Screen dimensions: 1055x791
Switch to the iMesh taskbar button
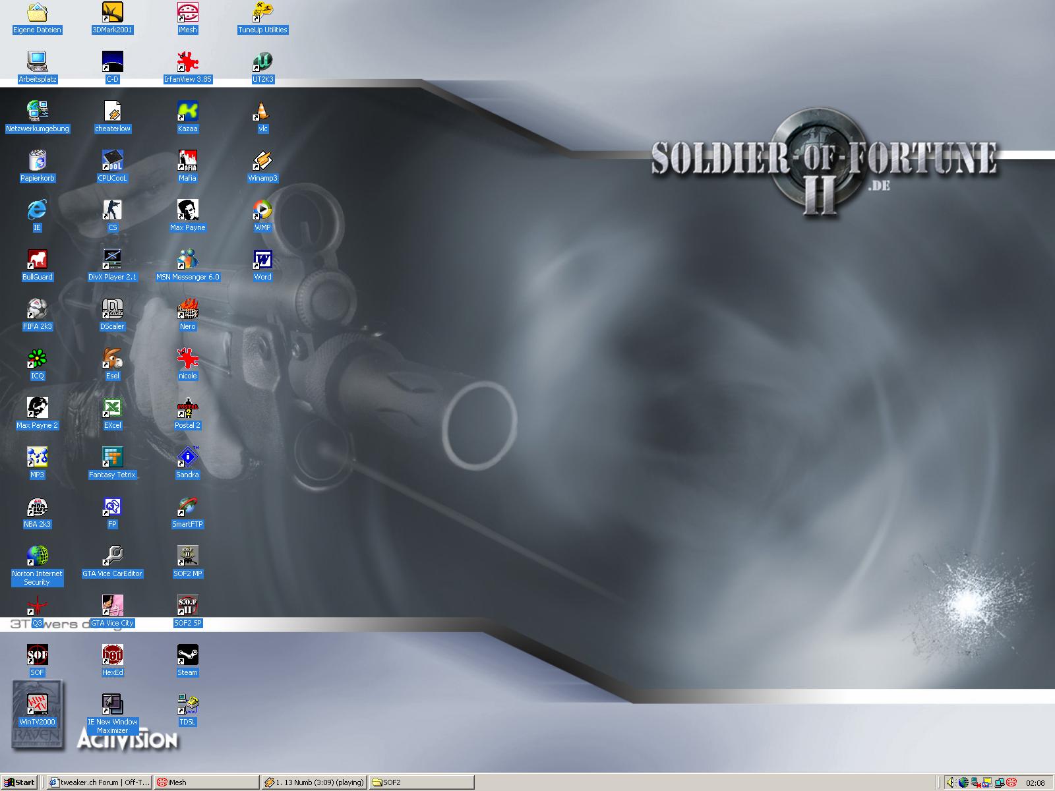point(206,782)
